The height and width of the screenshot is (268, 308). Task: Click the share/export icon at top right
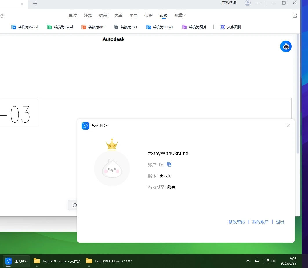[x=295, y=15]
